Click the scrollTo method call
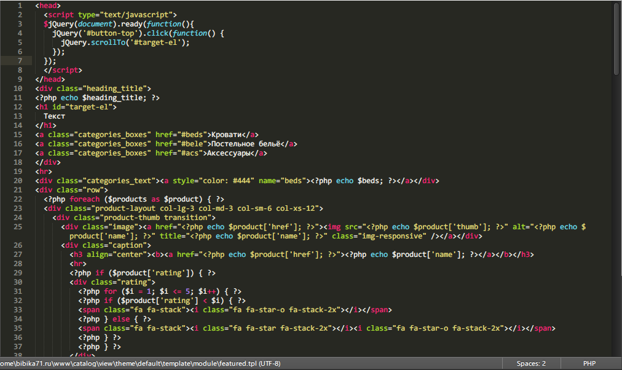 pyautogui.click(x=108, y=42)
